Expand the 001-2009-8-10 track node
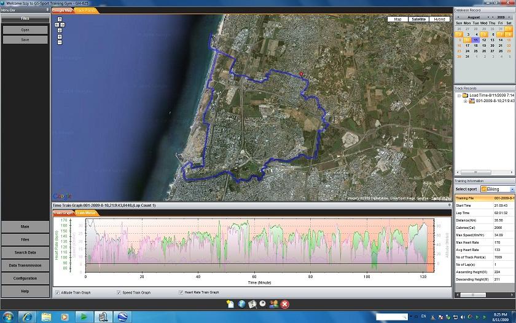This screenshot has width=516, height=323. click(466, 101)
